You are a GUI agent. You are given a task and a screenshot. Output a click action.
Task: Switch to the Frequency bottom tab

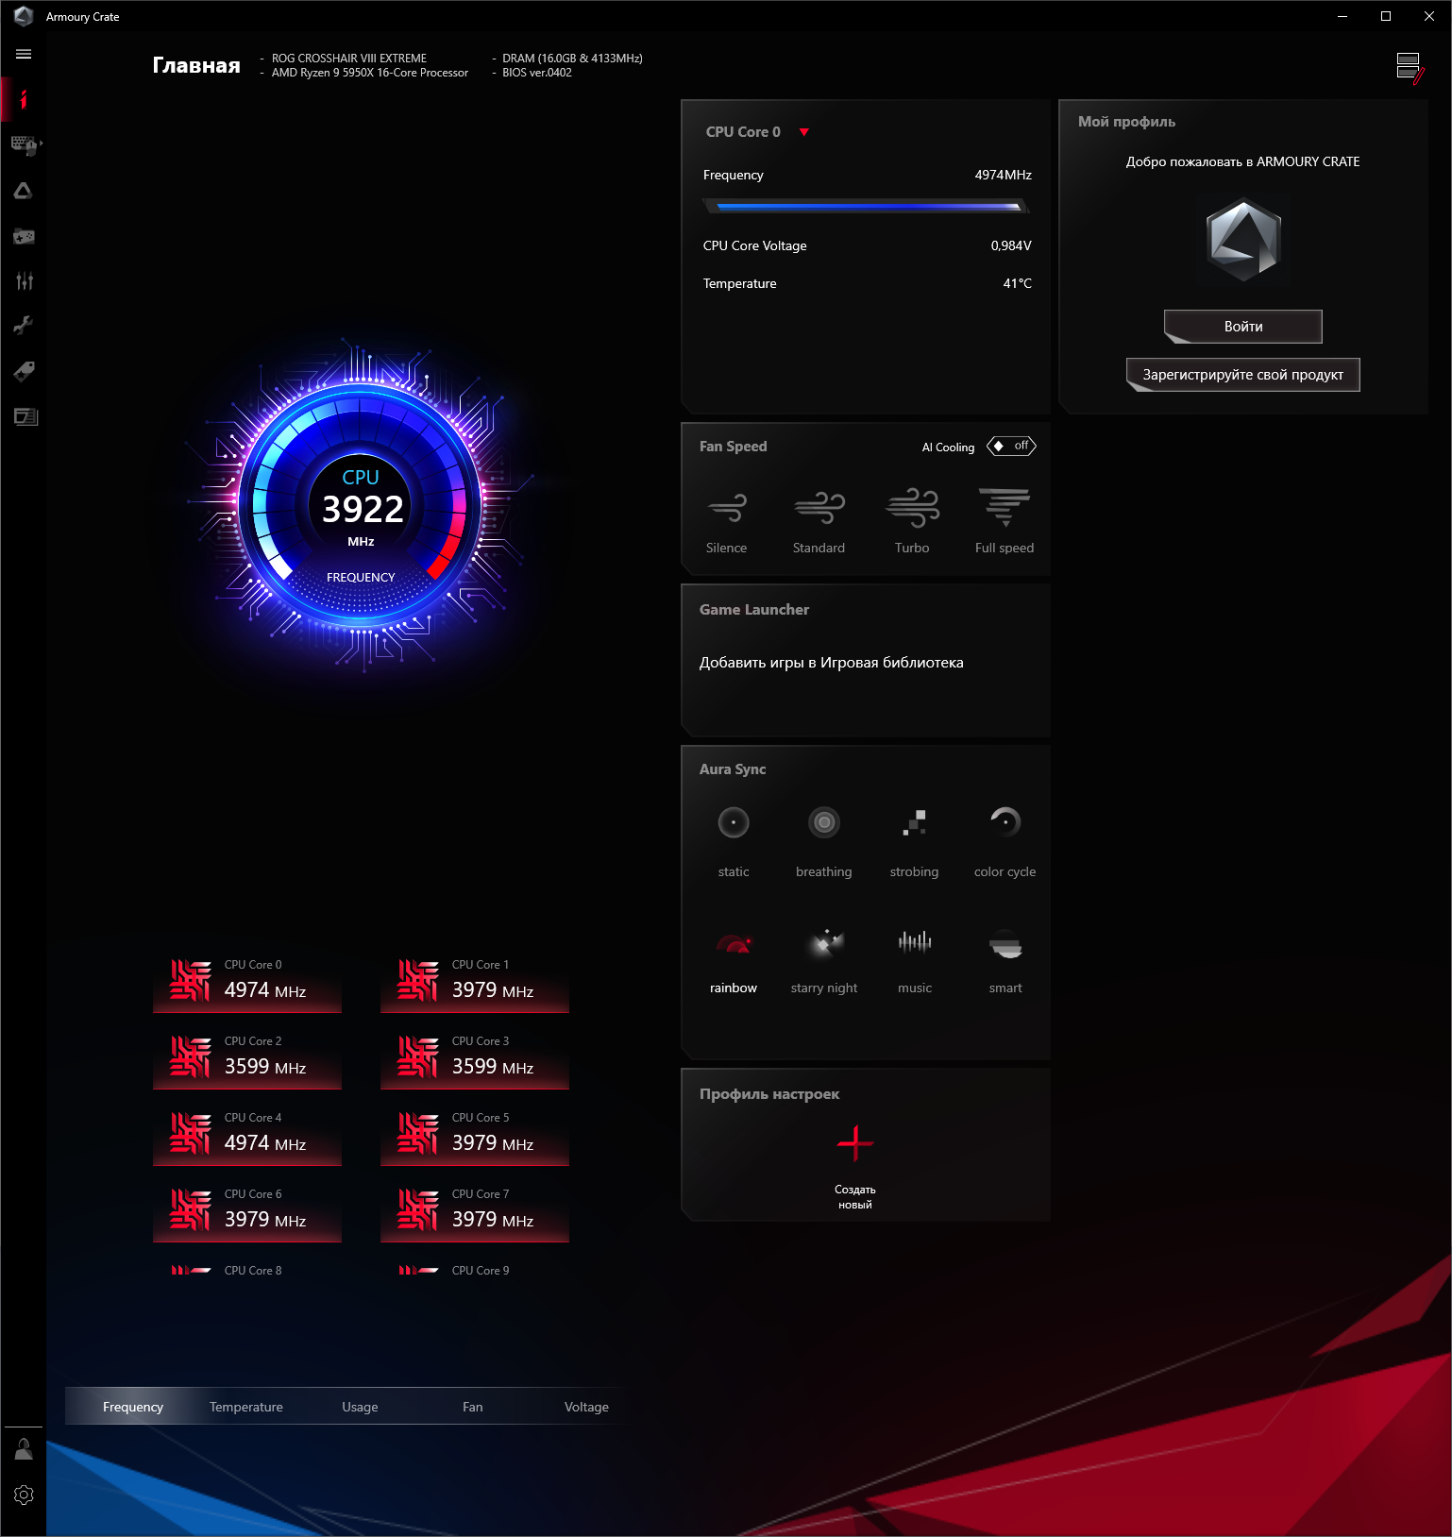(x=133, y=1407)
